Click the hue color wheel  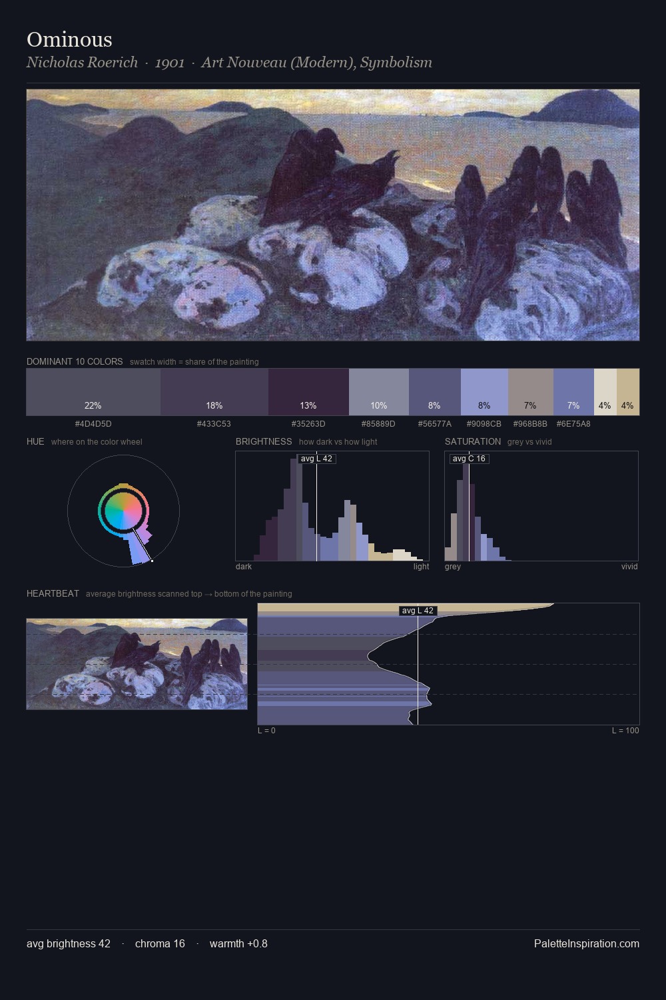123,511
